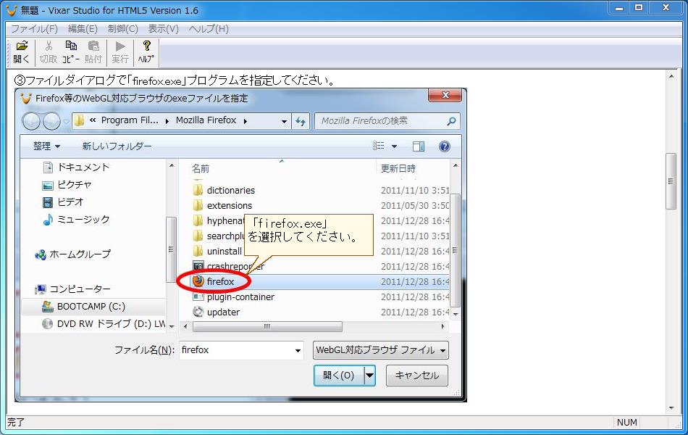Toggle the preview pane in the dialog toolbar
Screen dimensions: 688x435
coord(418,146)
